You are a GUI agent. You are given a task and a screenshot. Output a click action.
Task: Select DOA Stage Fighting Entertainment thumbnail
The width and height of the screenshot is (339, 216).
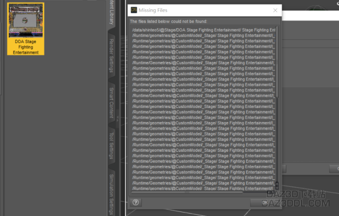tap(26, 29)
